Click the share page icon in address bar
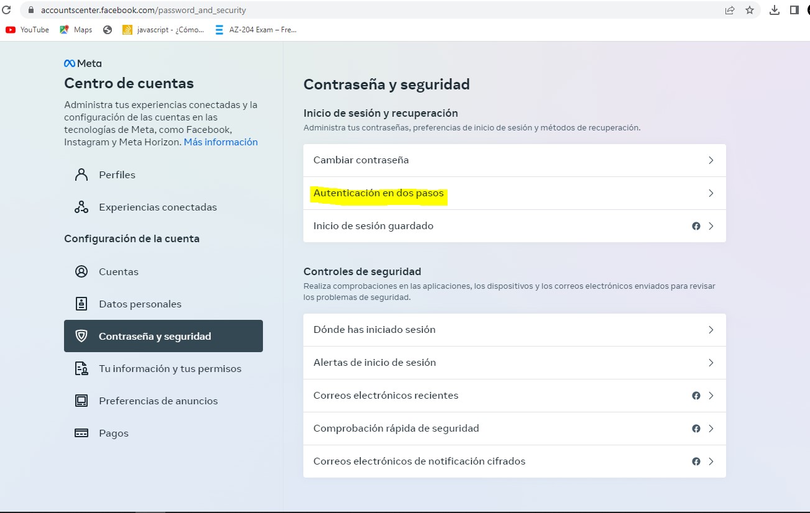Screen dimensions: 810x513 [730, 10]
